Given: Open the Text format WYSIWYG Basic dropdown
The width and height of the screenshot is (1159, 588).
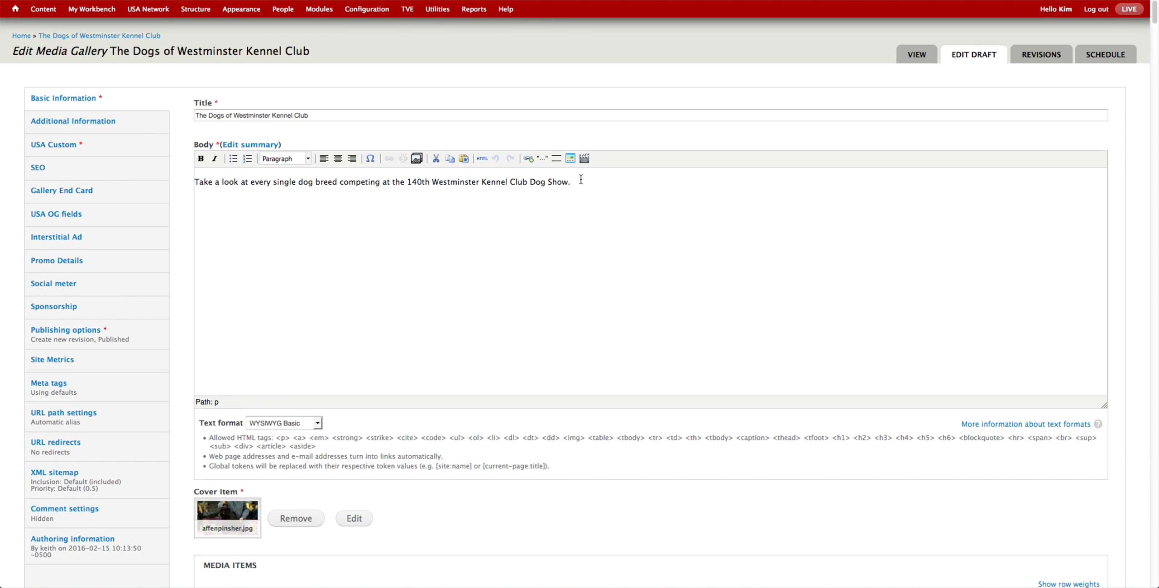Looking at the screenshot, I should (x=284, y=423).
